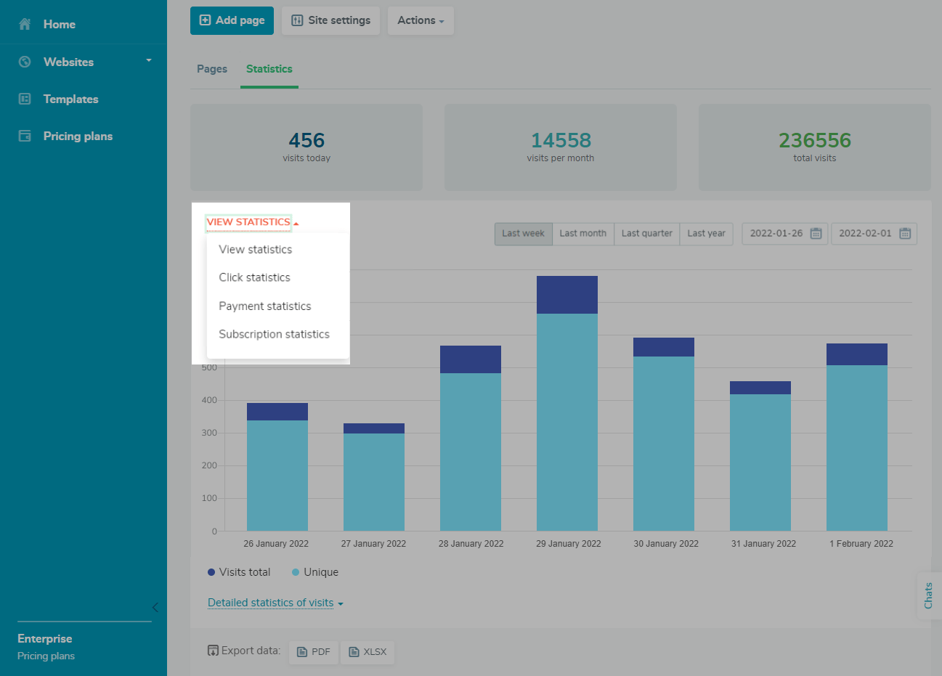Click the Pricing plans wallet icon
The image size is (942, 676).
[x=25, y=136]
